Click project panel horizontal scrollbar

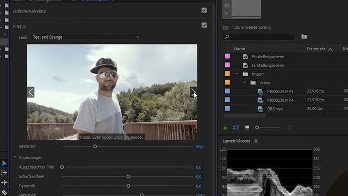pos(245,115)
